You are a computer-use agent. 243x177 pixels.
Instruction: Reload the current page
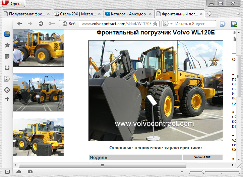[41, 24]
